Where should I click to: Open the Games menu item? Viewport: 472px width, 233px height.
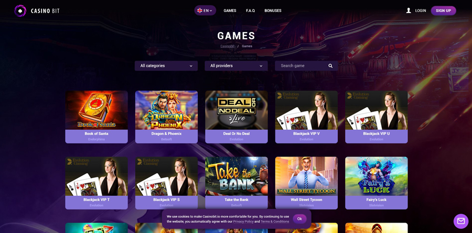[x=230, y=10]
